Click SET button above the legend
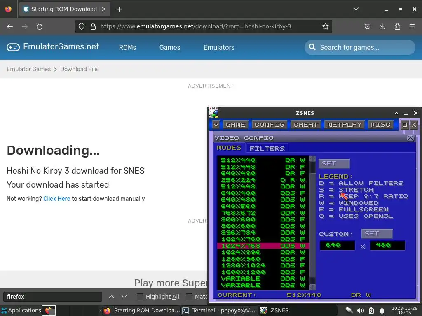422x316 pixels. [334, 164]
